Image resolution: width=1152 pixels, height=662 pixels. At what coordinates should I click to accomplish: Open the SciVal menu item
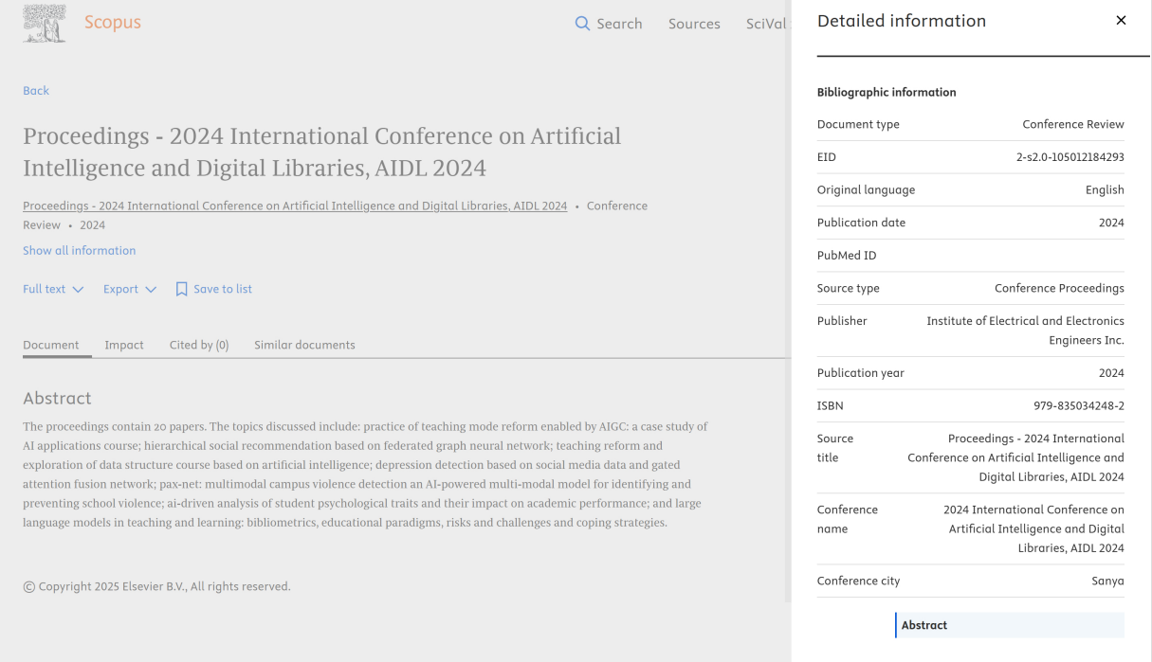click(766, 24)
